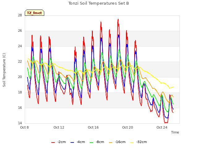Screen dimensions: 198x148
Task: Toggle the -32cm legend entry
Action: tap(139, 142)
